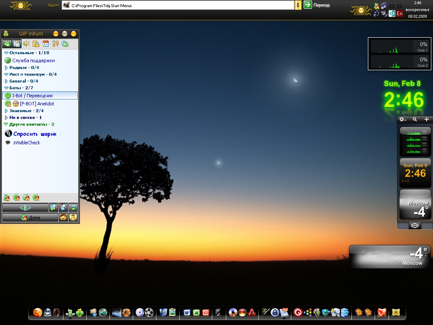
Task: Open QIP settings via the wrench icon
Action: (x=55, y=44)
